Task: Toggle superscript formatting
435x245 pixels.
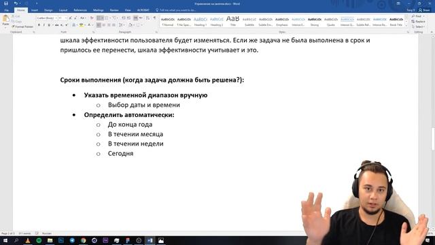Action: coord(67,25)
